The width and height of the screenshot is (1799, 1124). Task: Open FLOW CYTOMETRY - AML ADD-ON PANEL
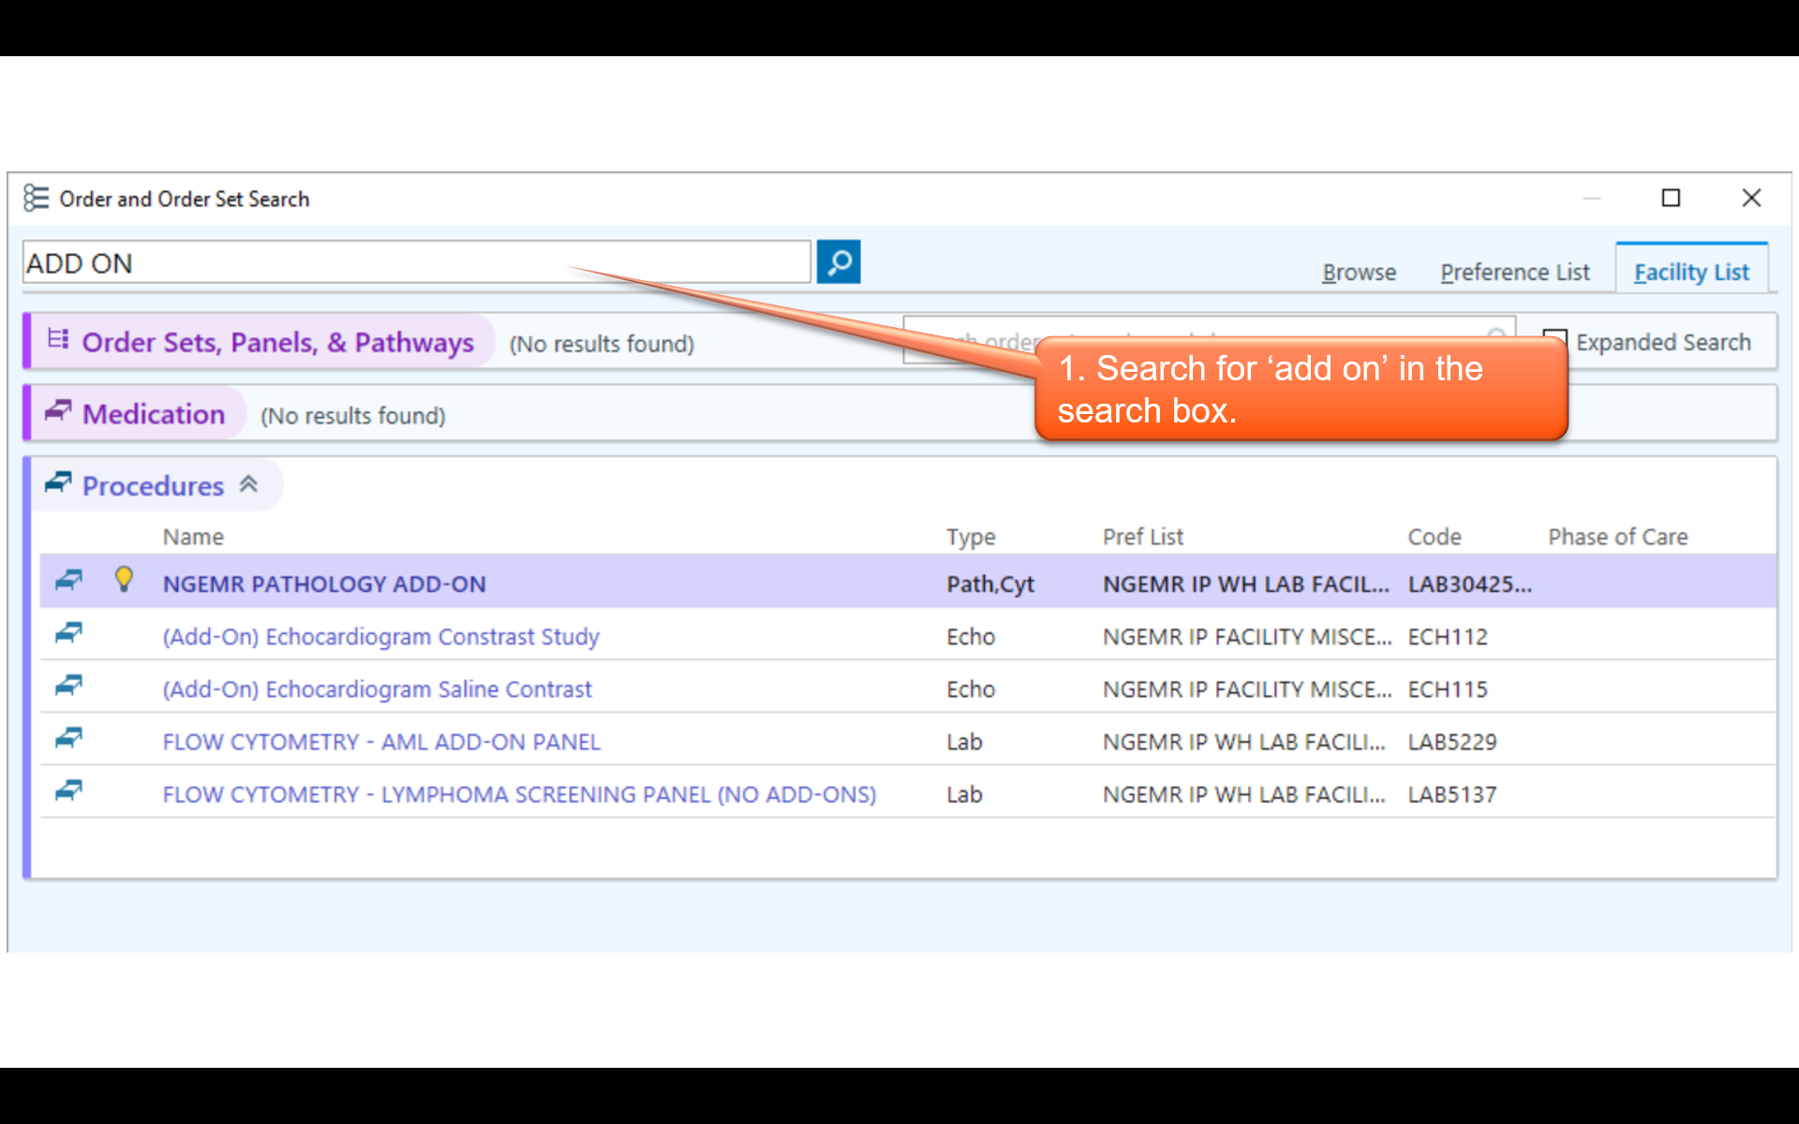point(380,742)
